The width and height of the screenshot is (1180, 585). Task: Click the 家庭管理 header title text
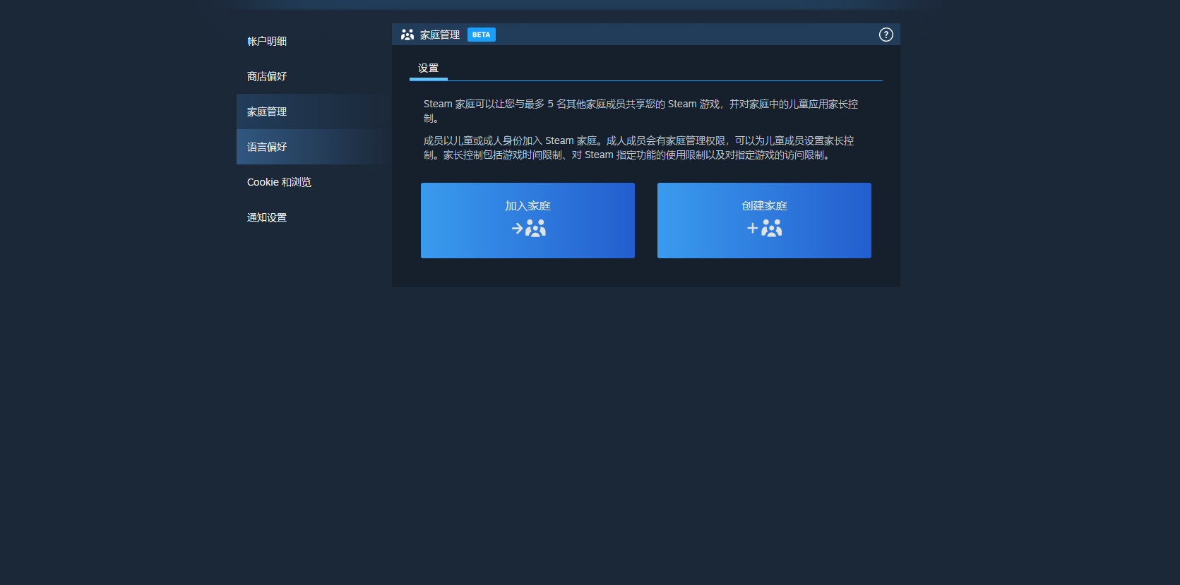(439, 35)
